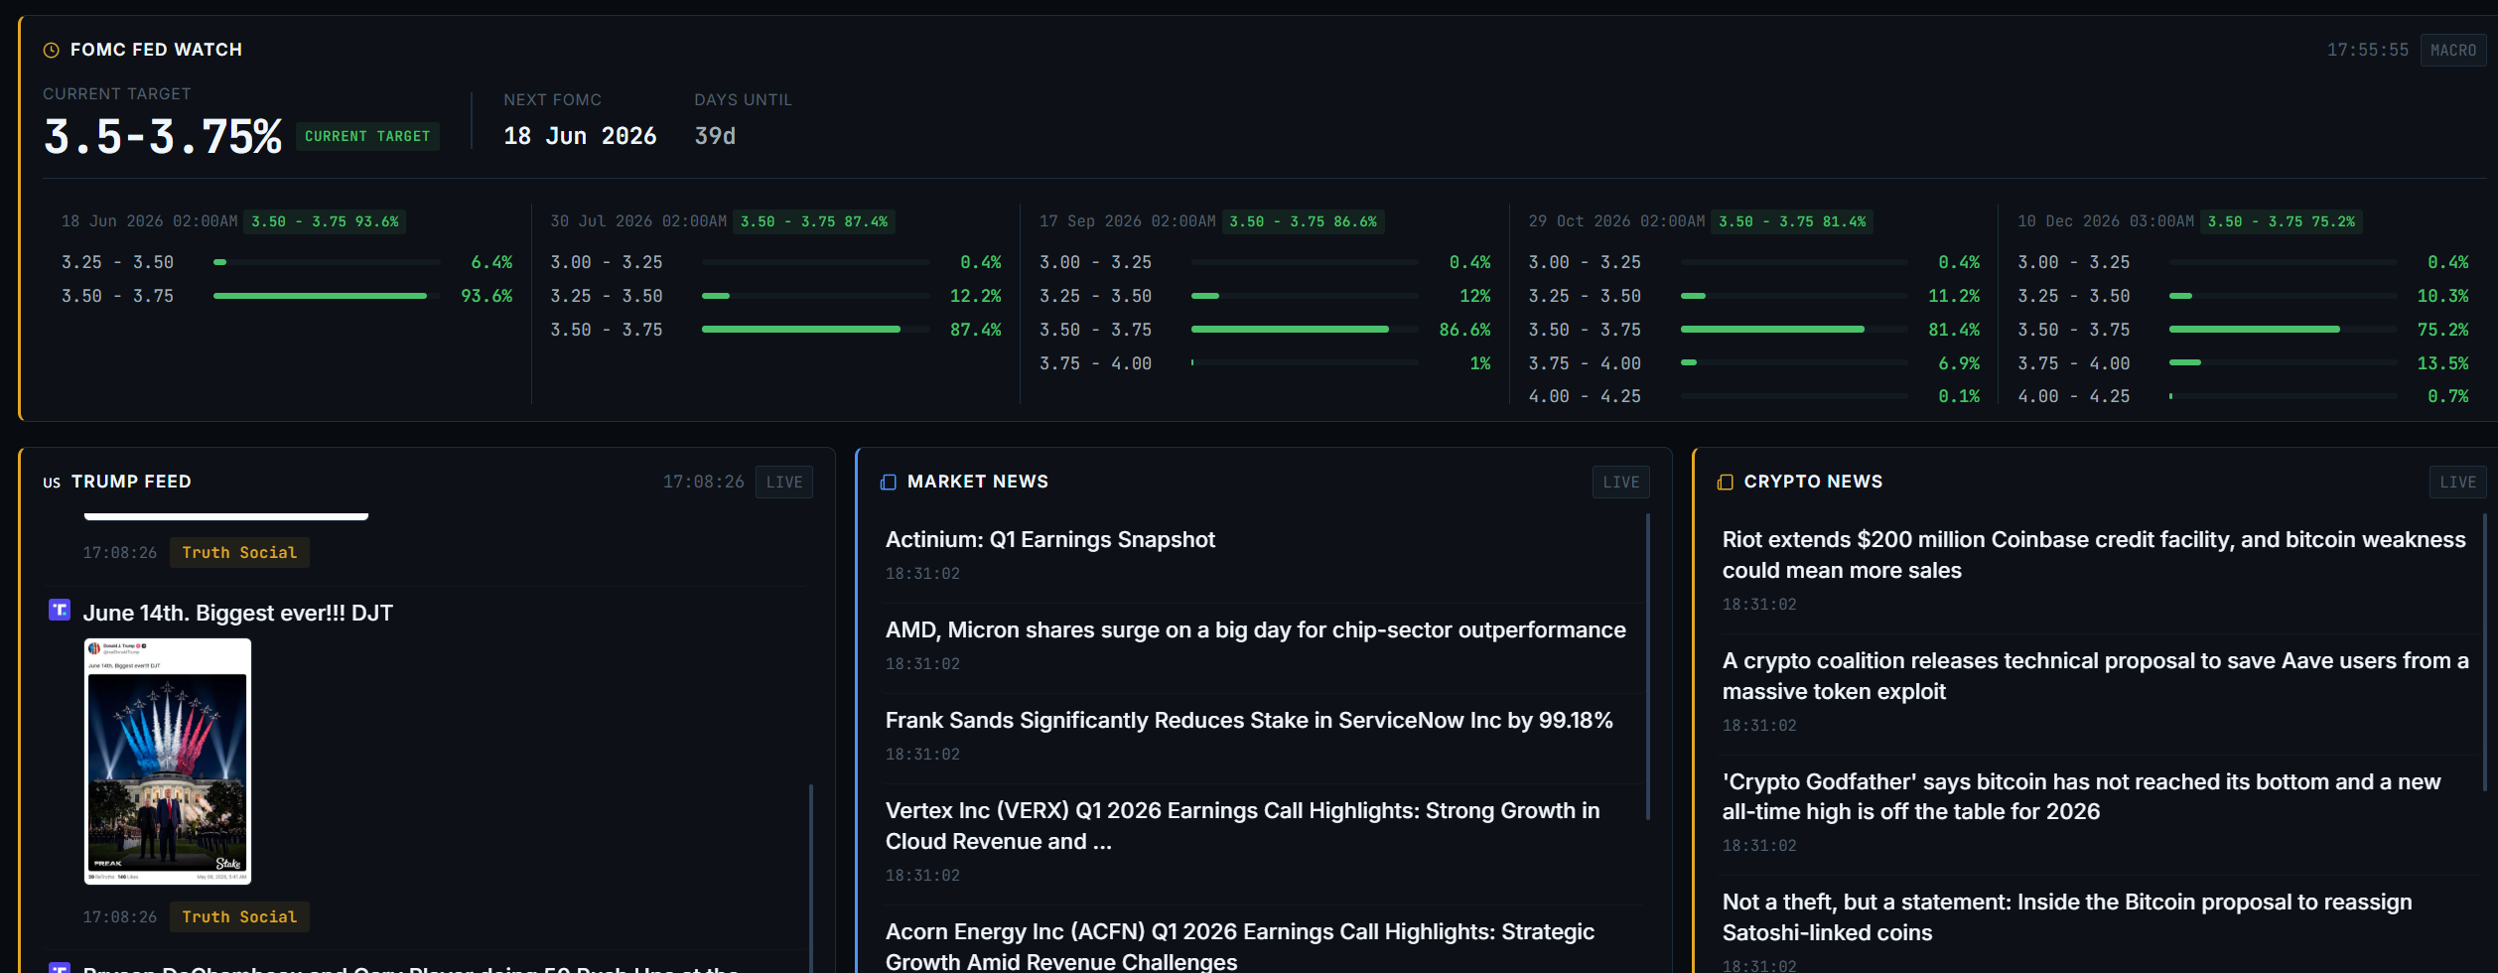Open the 'Crypto Godfather' bitcoin headline
This screenshot has height=973, width=2498.
tap(2081, 796)
